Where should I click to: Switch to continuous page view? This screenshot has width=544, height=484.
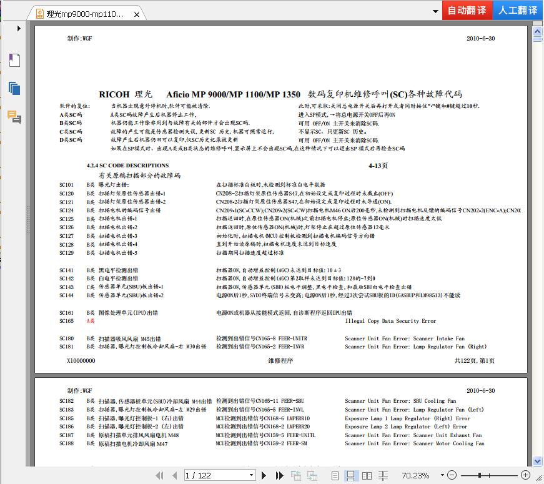[x=350, y=475]
